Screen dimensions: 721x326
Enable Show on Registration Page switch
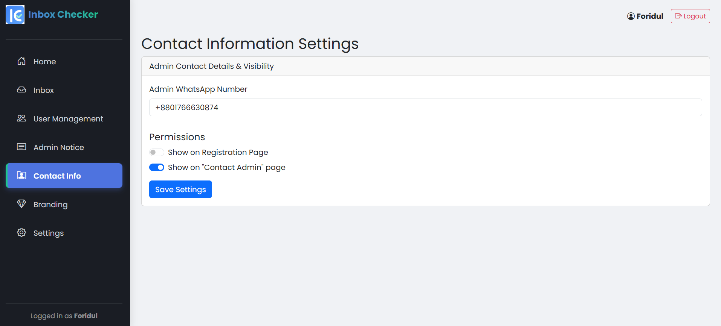tap(157, 152)
